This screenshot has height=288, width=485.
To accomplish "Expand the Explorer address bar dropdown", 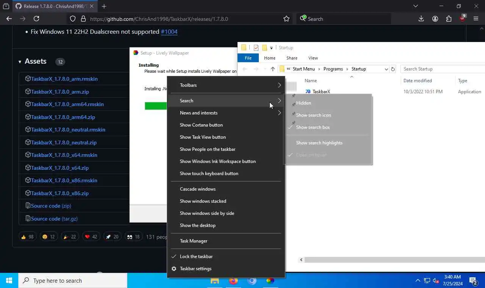I will 386,69.
